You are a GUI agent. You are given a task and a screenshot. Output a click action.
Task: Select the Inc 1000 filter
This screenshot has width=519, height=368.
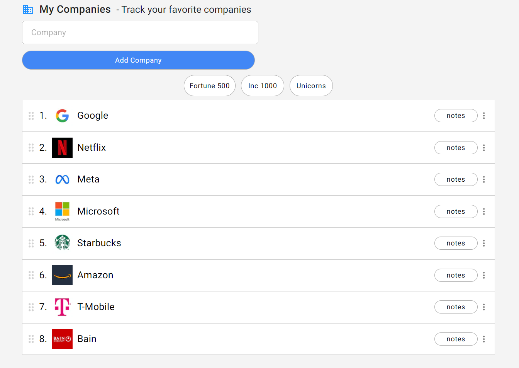263,86
